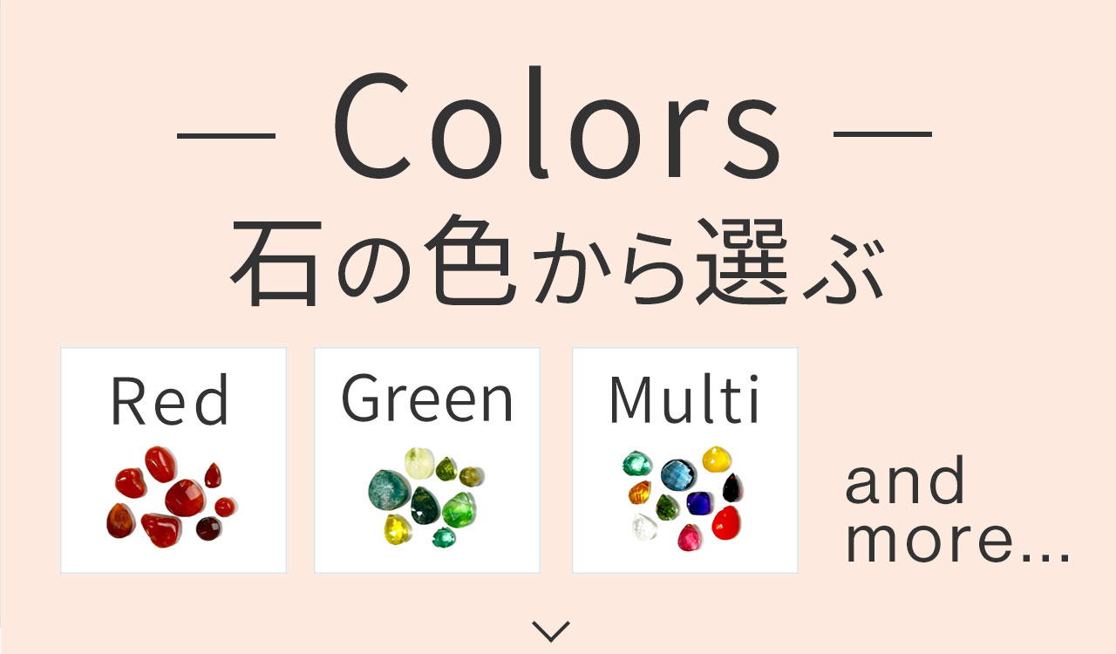Click the red gemstone cluster image
The width and height of the screenshot is (1116, 654).
point(172,499)
